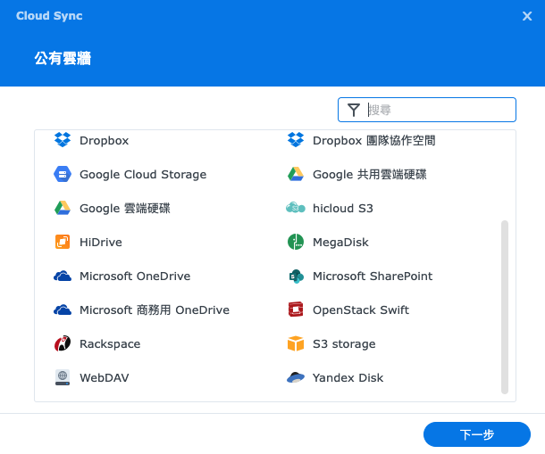Screen dimensions: 545x454
Task: Choose the OpenStack Swift red icon
Action: [296, 310]
